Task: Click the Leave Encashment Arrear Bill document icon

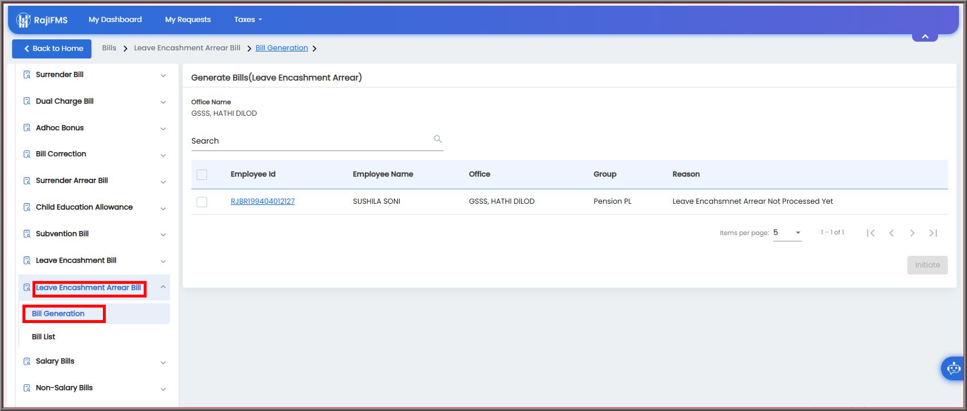Action: pyautogui.click(x=27, y=288)
